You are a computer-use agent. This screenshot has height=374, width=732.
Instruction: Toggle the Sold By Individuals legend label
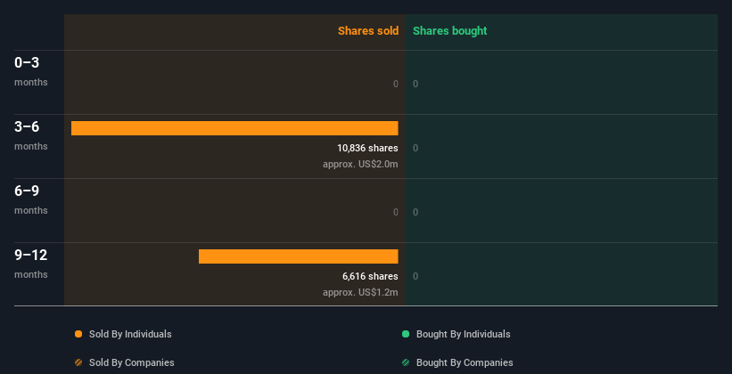click(x=130, y=334)
